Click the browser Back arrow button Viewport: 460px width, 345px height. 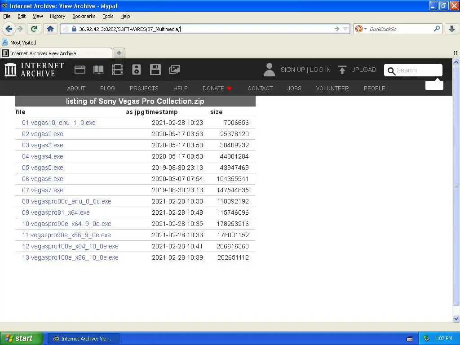9,29
